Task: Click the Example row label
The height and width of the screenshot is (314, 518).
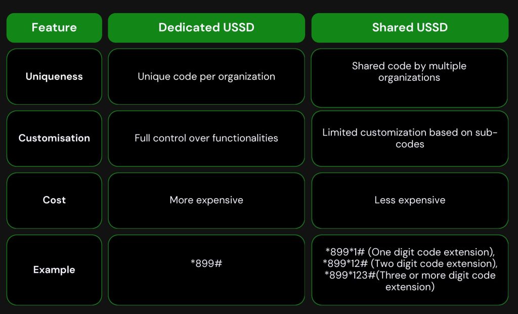Action: [x=54, y=270]
